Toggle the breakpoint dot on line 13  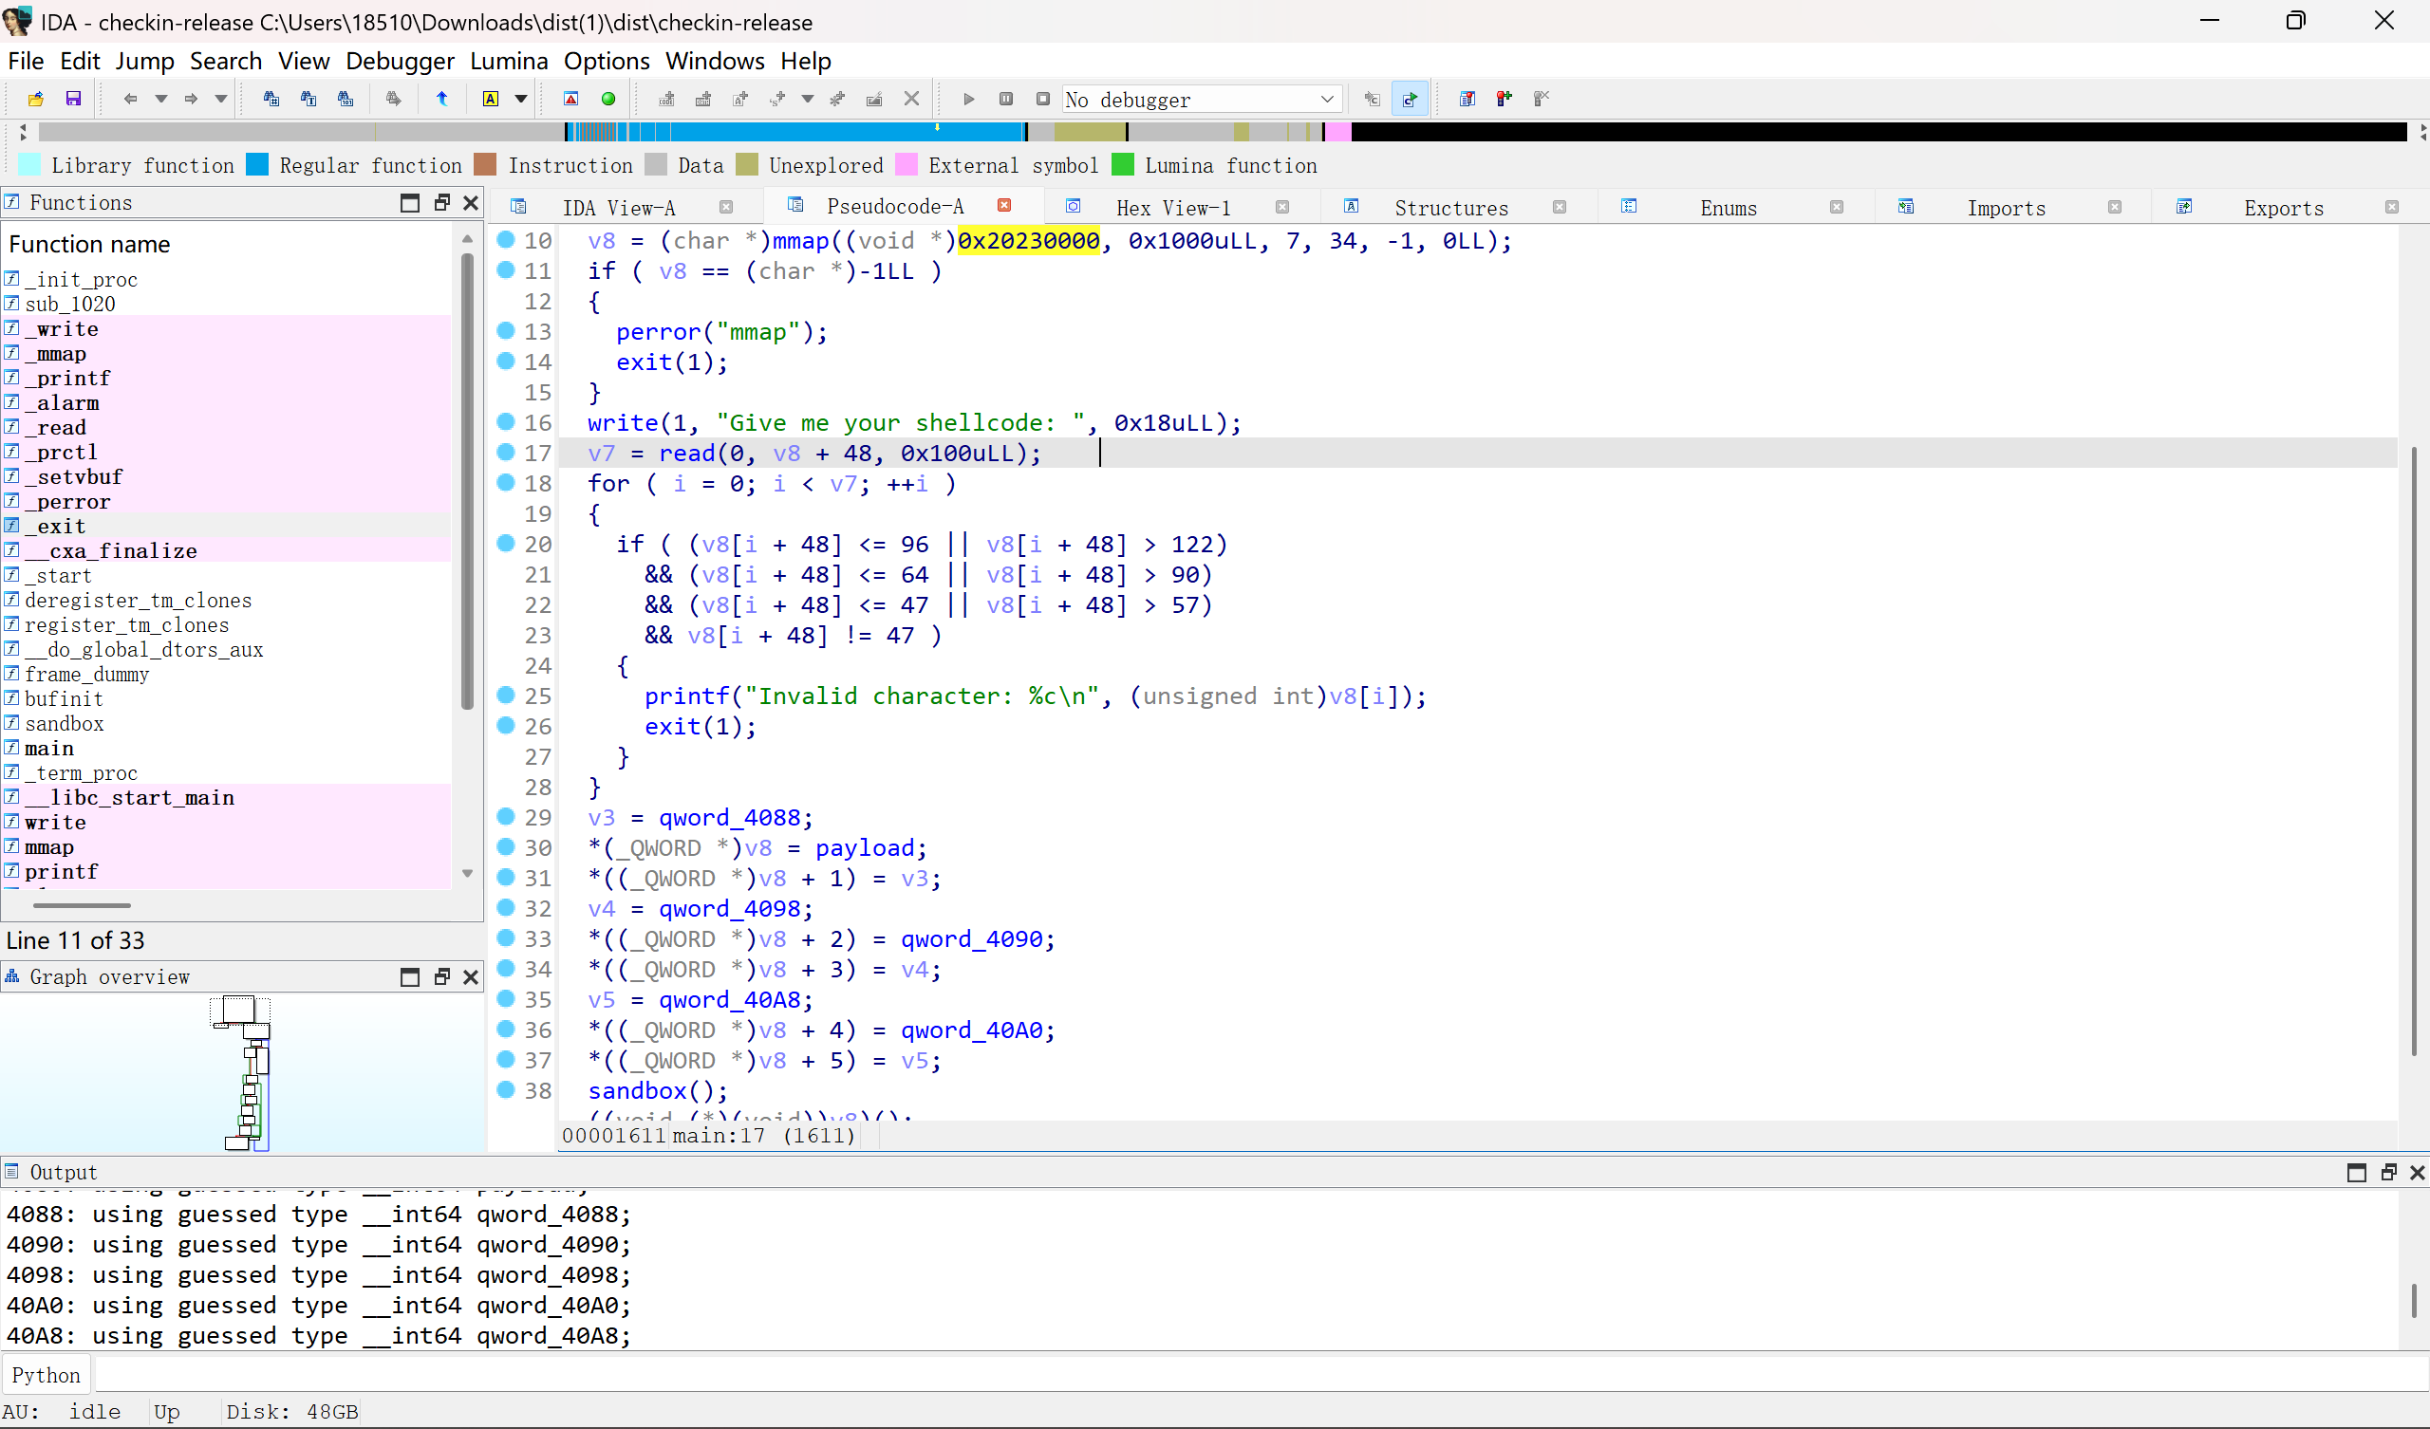505,331
